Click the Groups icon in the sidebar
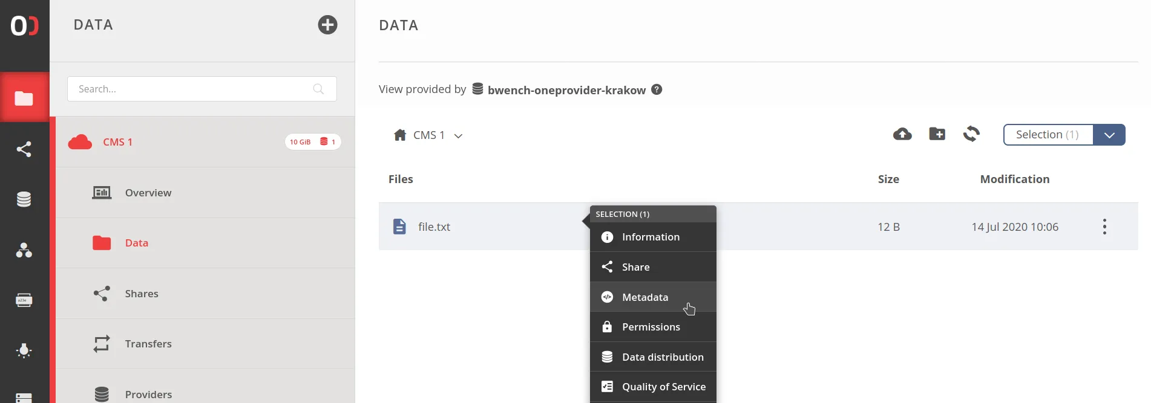 coord(24,251)
